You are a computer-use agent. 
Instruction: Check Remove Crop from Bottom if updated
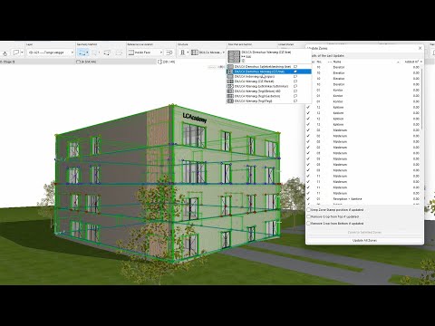(309, 224)
